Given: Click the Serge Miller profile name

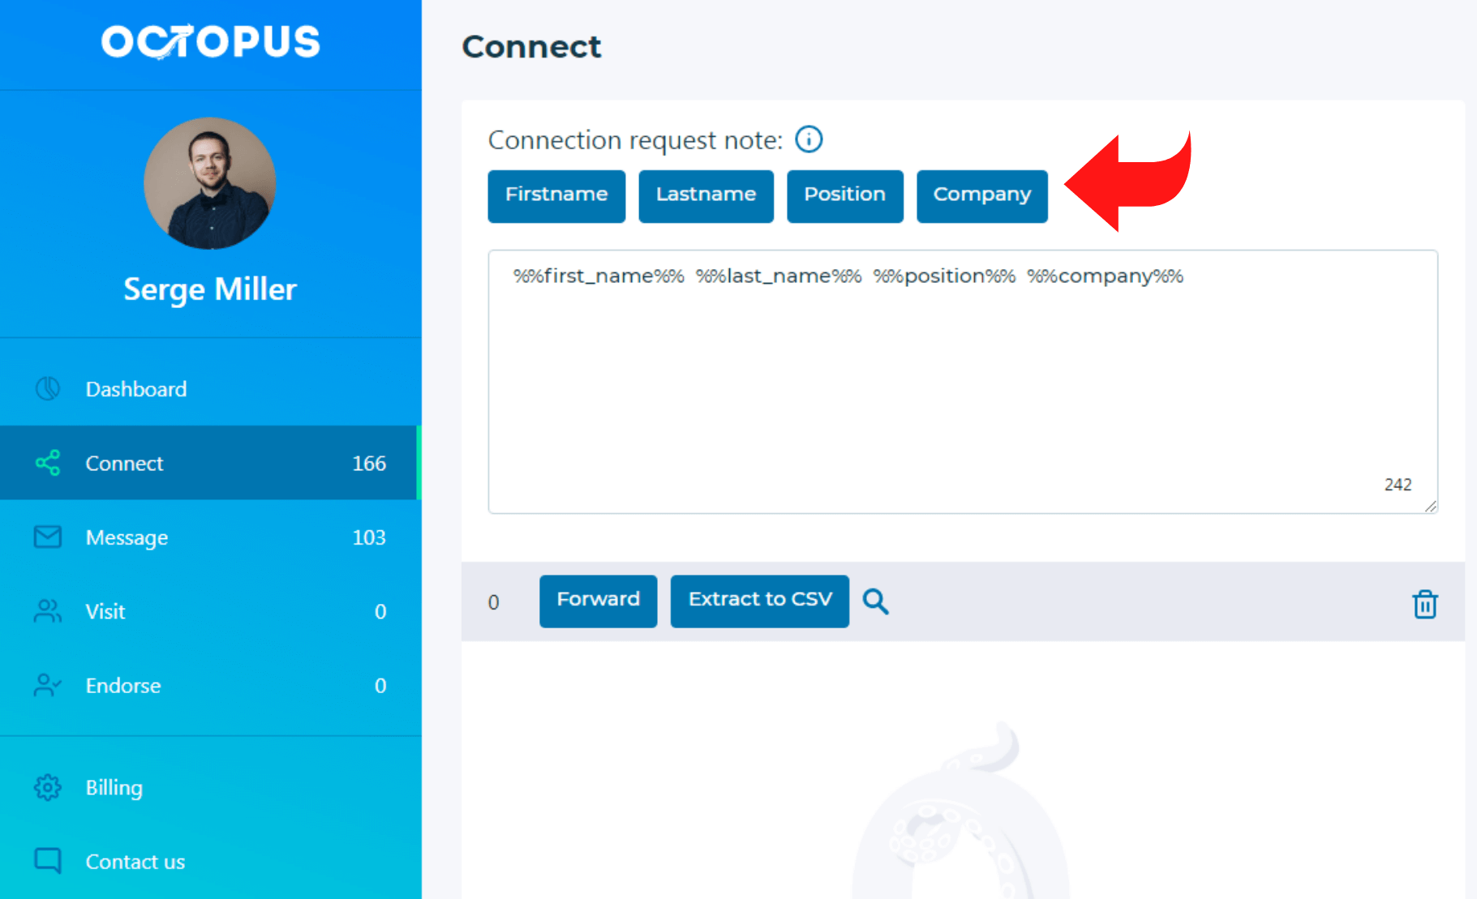Looking at the screenshot, I should coord(210,289).
